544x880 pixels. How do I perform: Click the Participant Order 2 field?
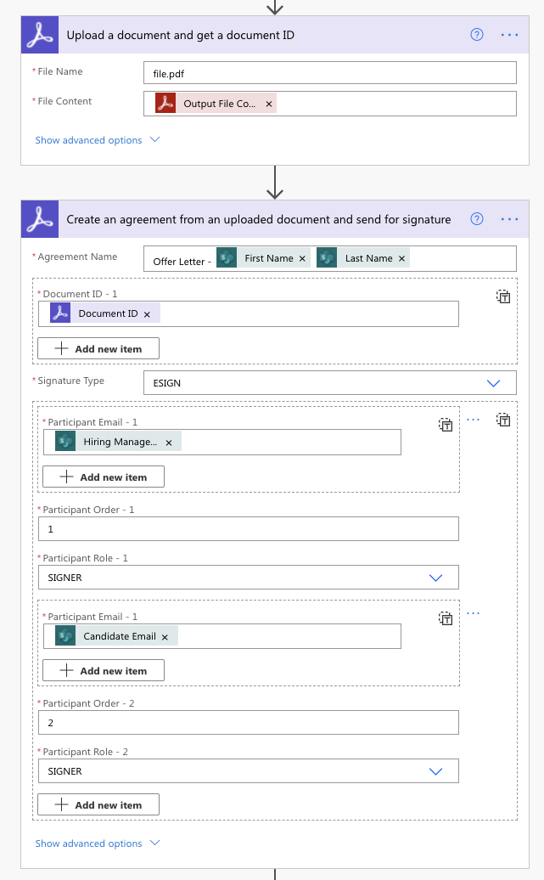pos(248,723)
